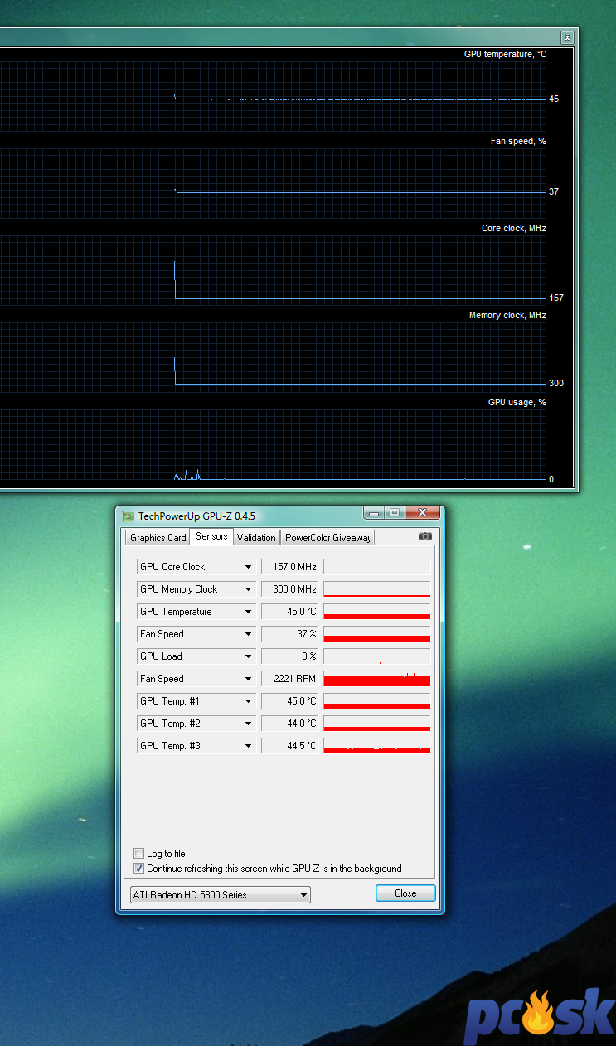Click the GPU Temperature history graph
Image resolution: width=616 pixels, height=1046 pixels.
pos(377,612)
